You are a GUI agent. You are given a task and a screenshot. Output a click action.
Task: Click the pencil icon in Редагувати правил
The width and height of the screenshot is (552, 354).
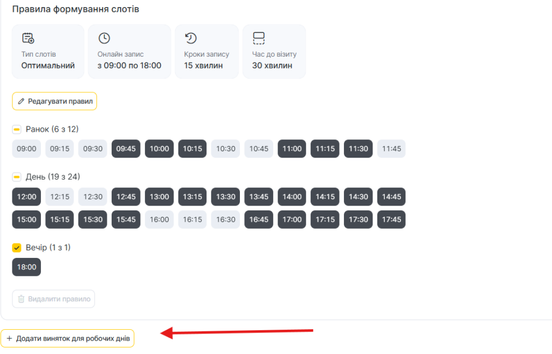point(22,101)
